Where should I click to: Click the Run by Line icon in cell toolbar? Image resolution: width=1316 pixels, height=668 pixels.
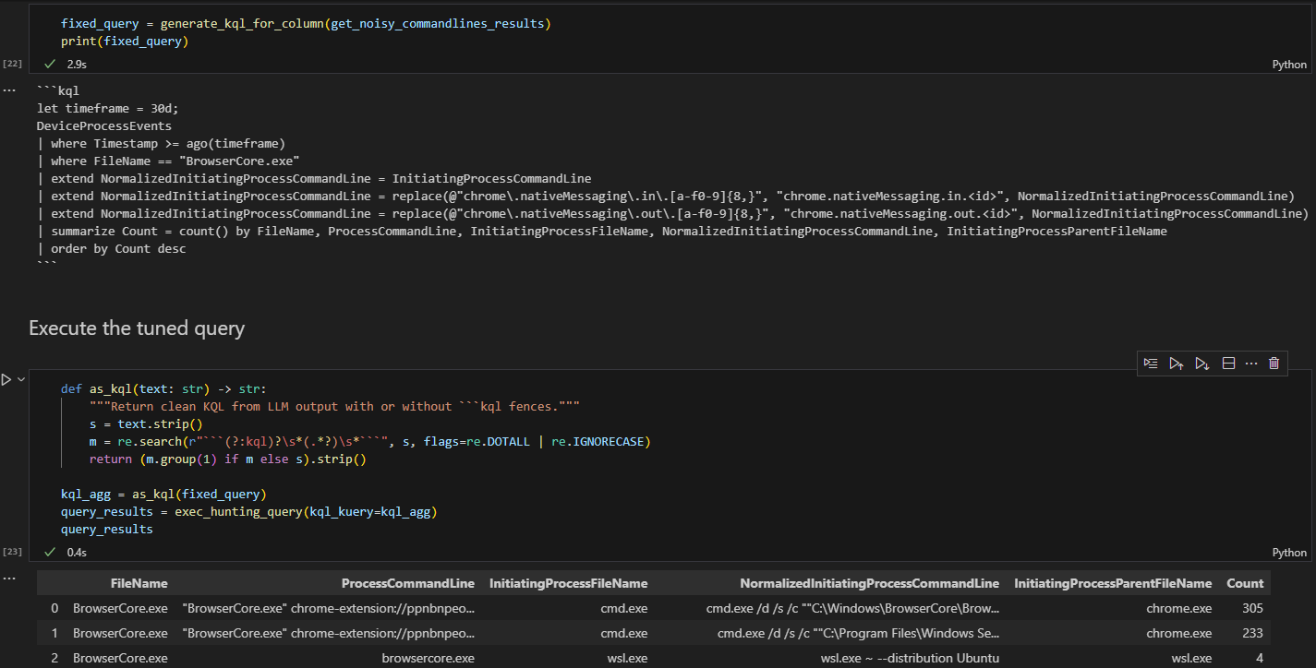[x=1151, y=364]
